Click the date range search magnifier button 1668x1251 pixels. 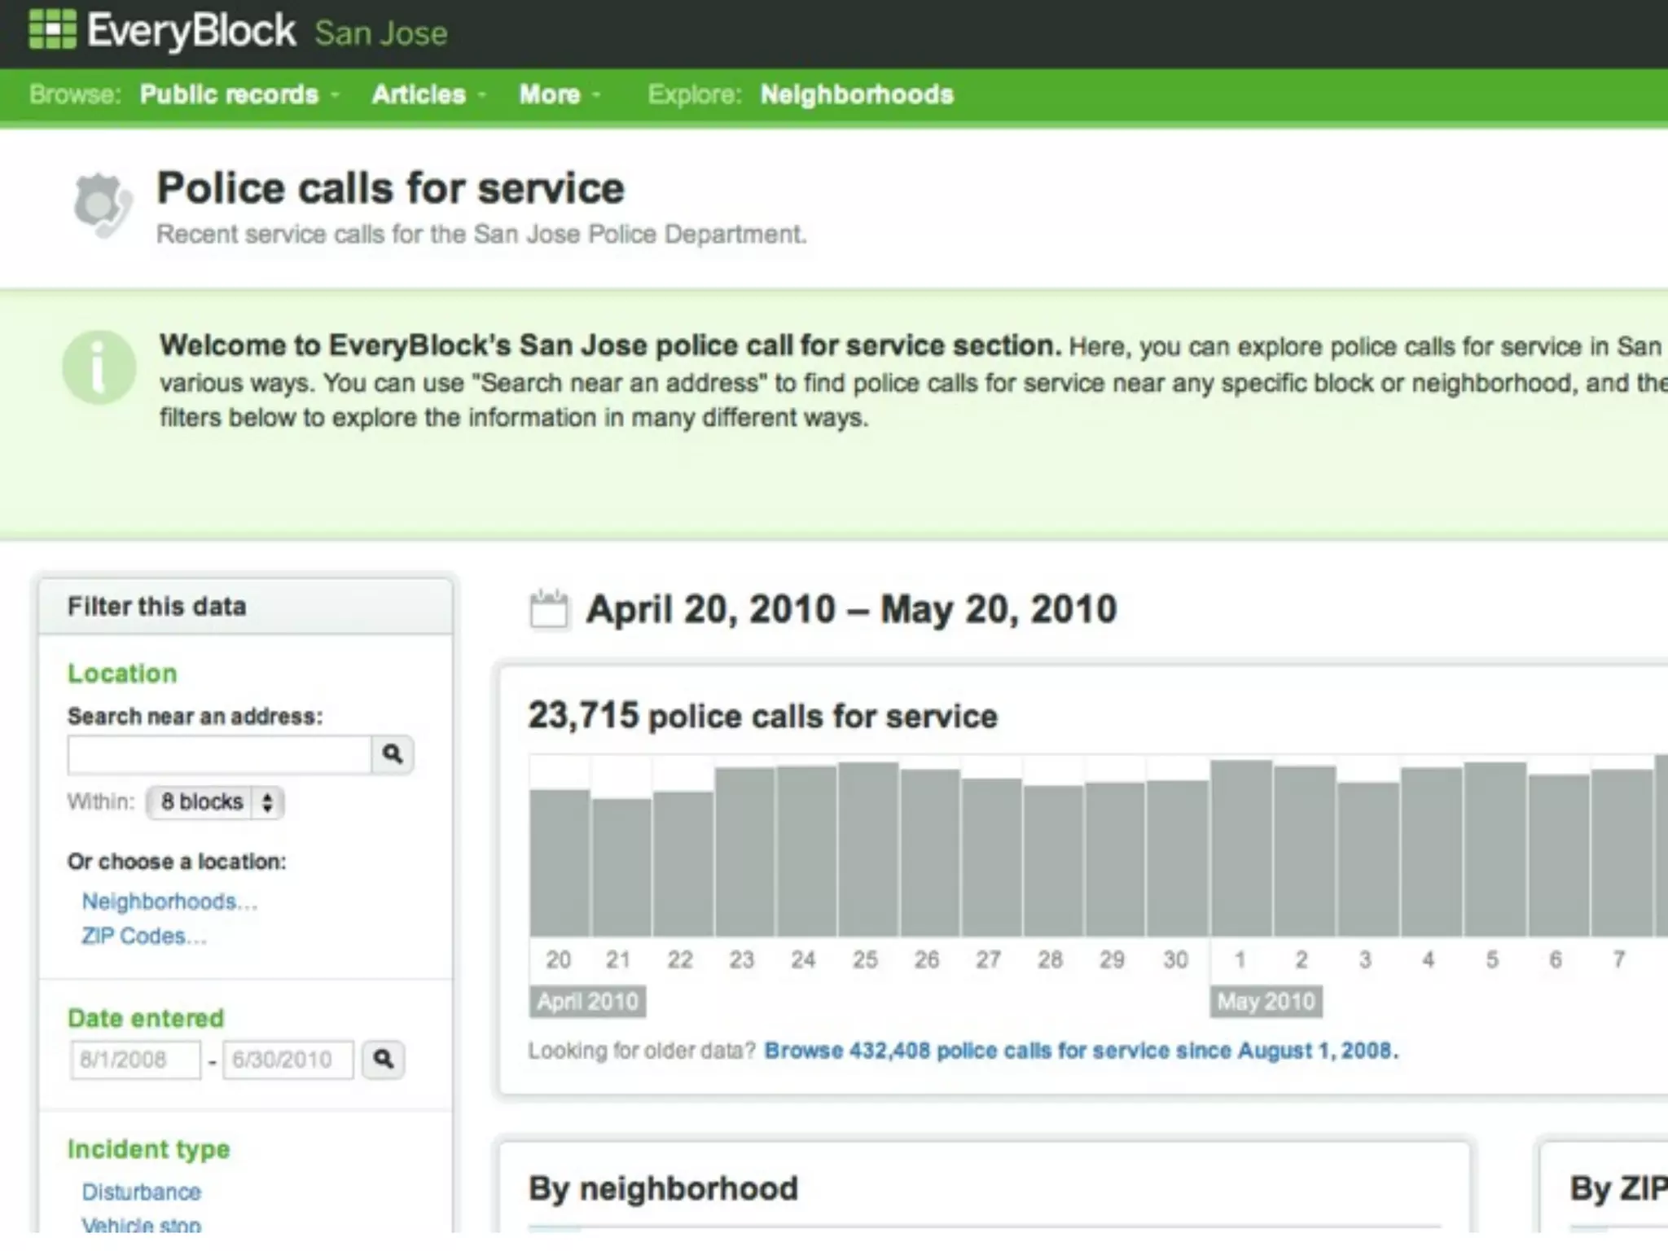pyautogui.click(x=383, y=1059)
